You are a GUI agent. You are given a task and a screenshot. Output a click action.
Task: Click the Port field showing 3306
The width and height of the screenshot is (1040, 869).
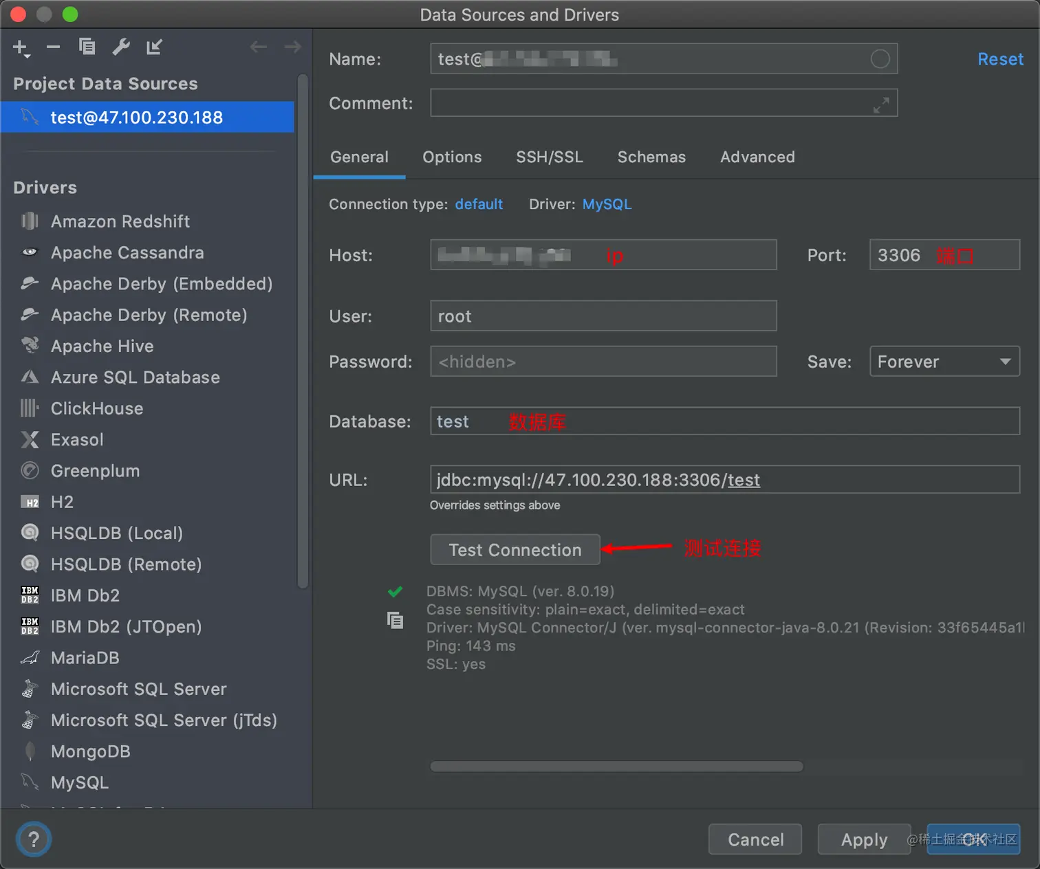pyautogui.click(x=944, y=255)
